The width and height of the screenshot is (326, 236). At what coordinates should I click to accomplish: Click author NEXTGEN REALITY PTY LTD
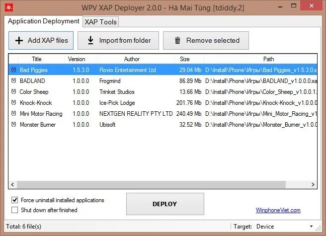tap(136, 114)
